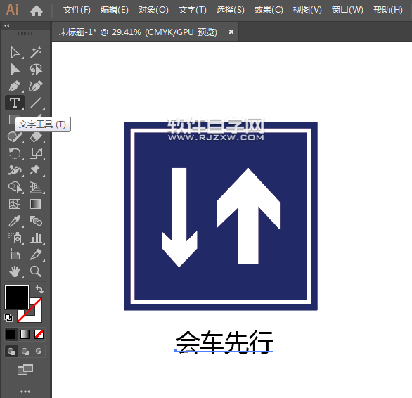Select the Artboard tool
The height and width of the screenshot is (398, 412).
point(14,255)
